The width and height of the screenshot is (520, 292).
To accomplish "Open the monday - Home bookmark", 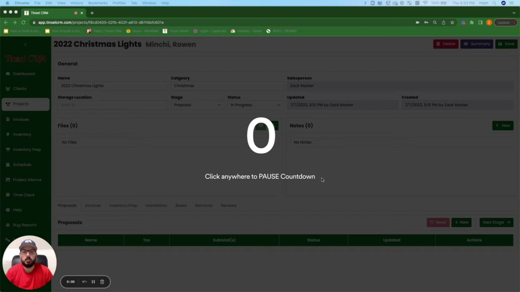I will click(x=246, y=31).
